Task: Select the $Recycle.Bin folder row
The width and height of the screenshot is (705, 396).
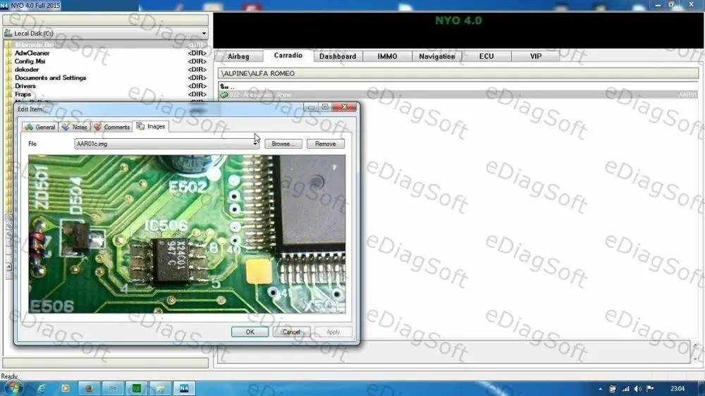Action: tap(106, 44)
